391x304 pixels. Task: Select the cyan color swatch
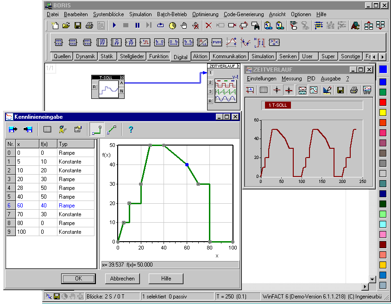pyautogui.click(x=383, y=224)
